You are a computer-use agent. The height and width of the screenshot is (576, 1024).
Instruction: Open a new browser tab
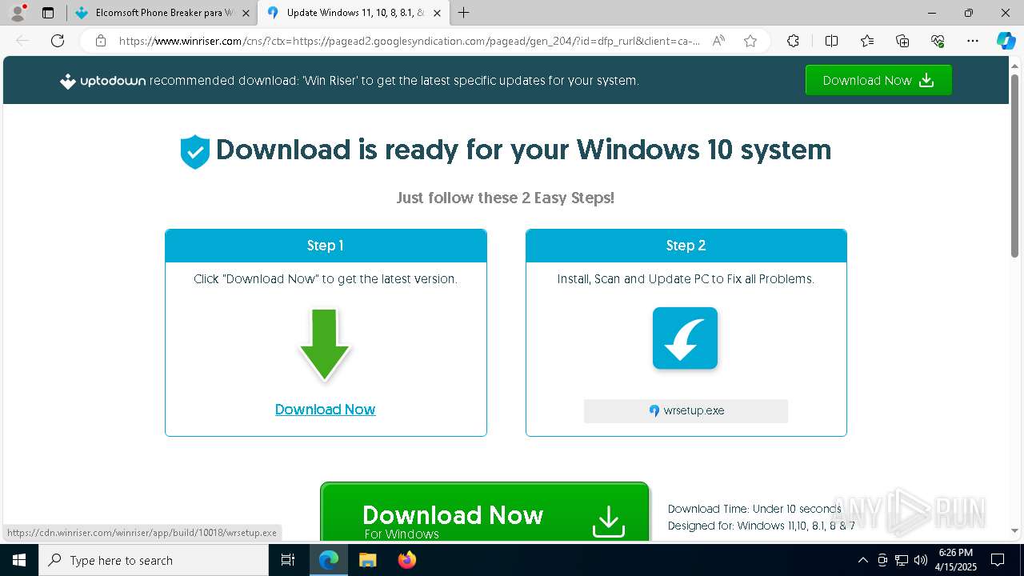[x=463, y=13]
